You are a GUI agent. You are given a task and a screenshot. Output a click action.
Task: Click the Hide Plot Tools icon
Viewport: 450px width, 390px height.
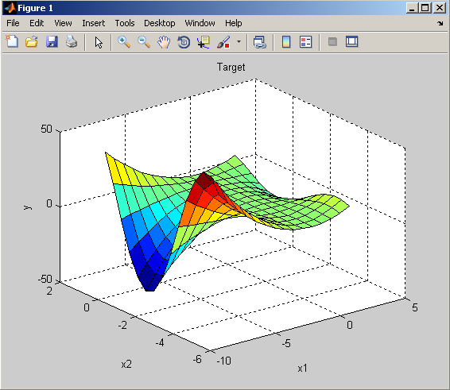pos(332,42)
